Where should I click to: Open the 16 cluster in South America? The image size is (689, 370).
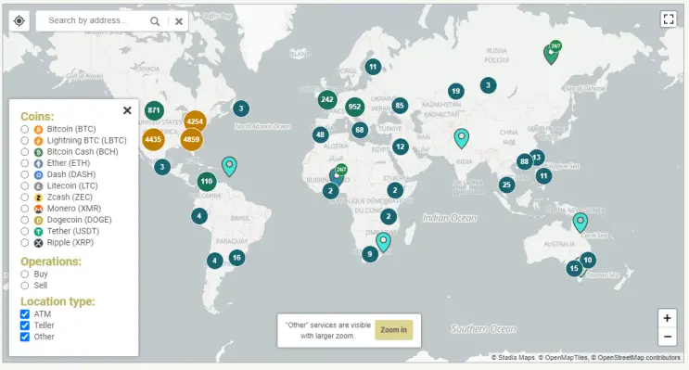pos(236,258)
